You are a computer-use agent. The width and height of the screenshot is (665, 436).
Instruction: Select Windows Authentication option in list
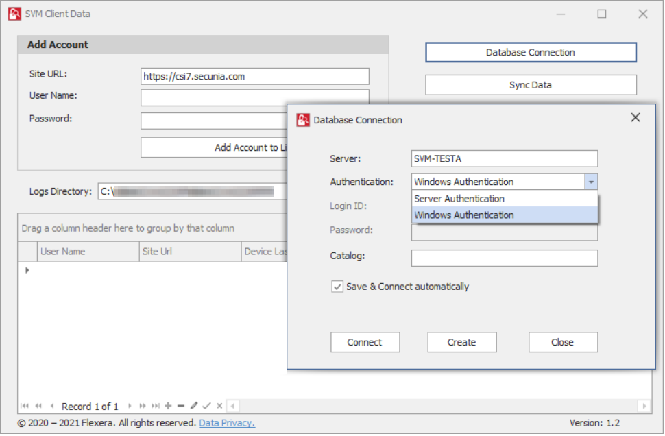pyautogui.click(x=464, y=215)
